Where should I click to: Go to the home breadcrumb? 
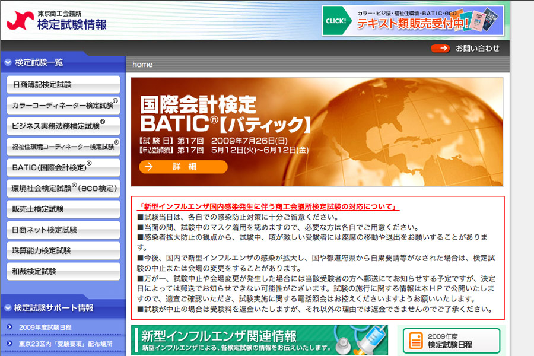142,65
